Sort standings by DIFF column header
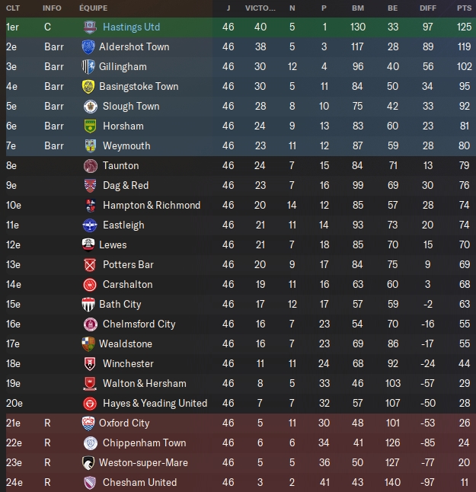Image resolution: width=476 pixels, height=492 pixels. [x=428, y=8]
